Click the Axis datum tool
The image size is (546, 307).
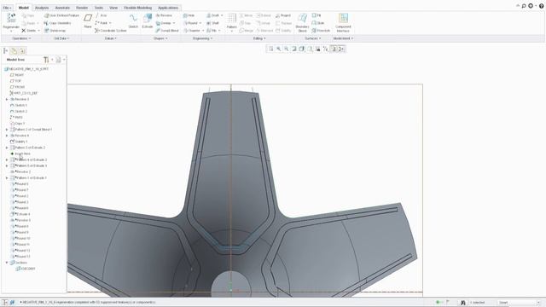pyautogui.click(x=101, y=15)
